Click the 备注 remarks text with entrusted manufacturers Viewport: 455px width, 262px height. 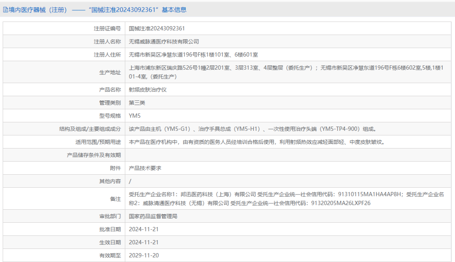tap(286, 199)
